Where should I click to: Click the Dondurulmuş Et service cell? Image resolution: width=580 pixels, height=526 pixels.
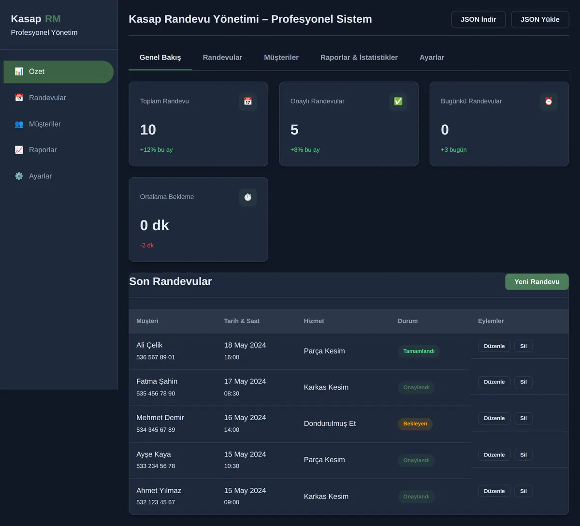(330, 424)
